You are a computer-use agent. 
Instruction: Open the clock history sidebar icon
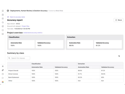[x=3, y=22]
